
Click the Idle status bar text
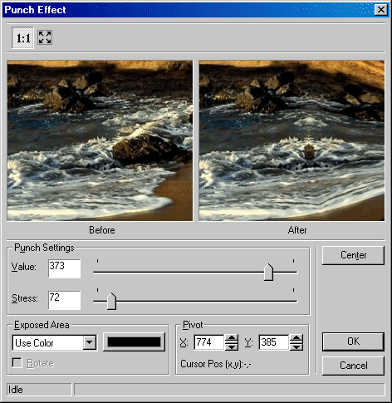(x=16, y=390)
